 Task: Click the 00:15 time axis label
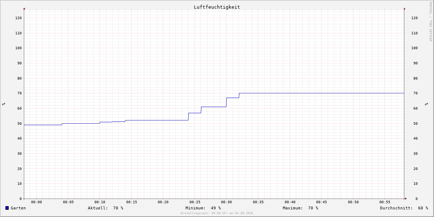click(x=131, y=202)
